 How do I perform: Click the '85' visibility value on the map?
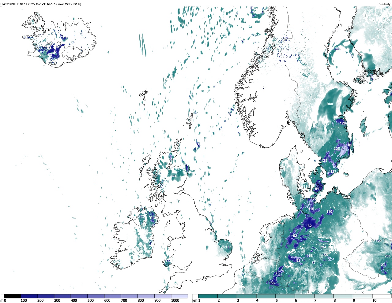pos(350,145)
